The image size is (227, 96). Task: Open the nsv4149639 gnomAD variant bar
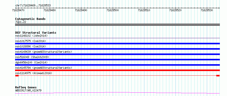(x=117, y=54)
